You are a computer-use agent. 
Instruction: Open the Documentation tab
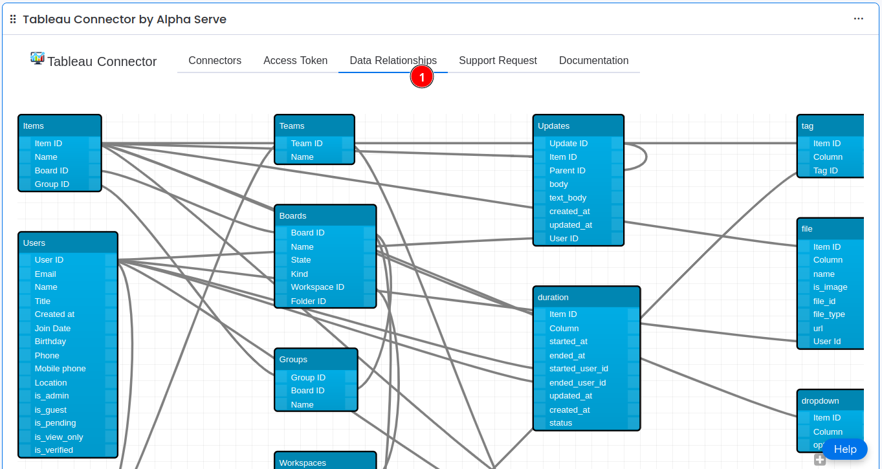tap(593, 61)
